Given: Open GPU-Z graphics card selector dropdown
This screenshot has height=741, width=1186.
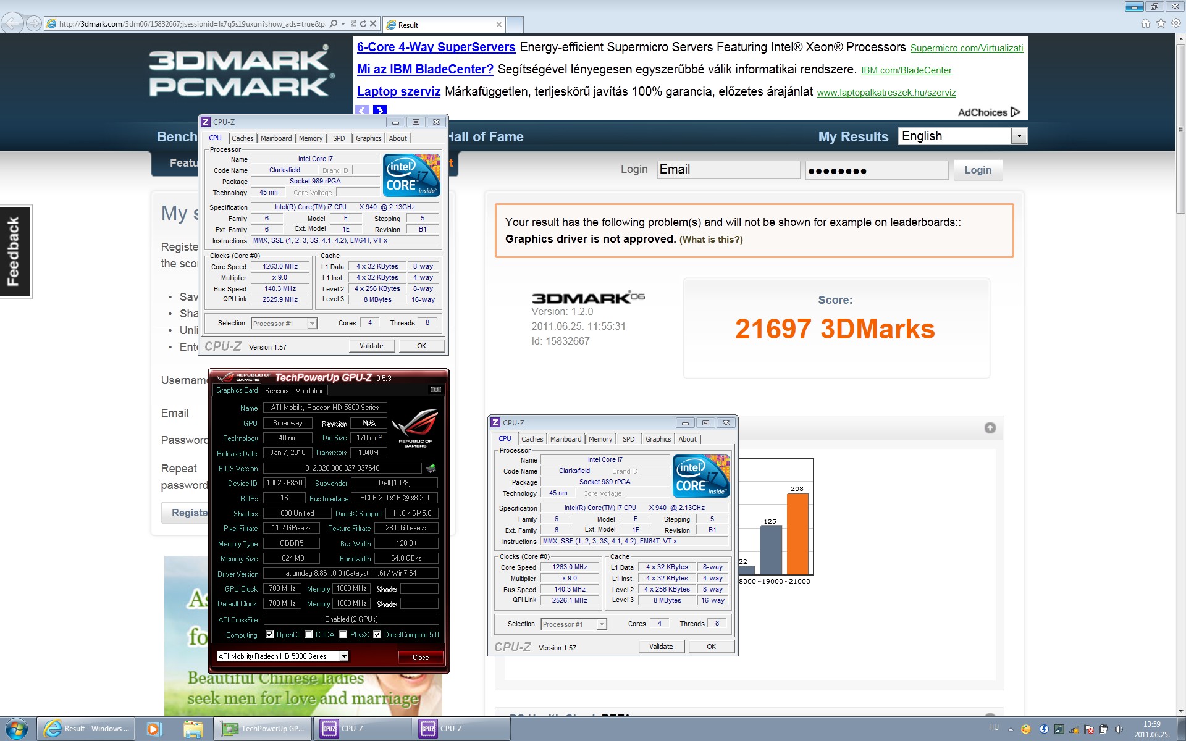Looking at the screenshot, I should coord(344,656).
